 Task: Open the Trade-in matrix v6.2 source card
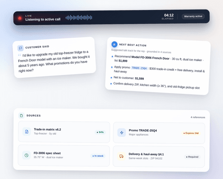click(64, 132)
